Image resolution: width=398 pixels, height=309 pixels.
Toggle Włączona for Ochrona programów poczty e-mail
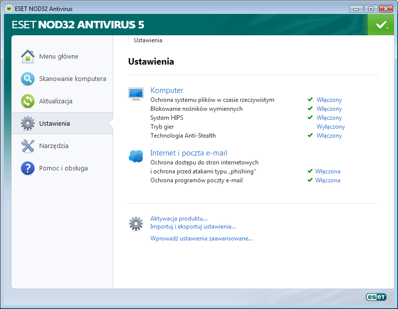click(x=328, y=180)
